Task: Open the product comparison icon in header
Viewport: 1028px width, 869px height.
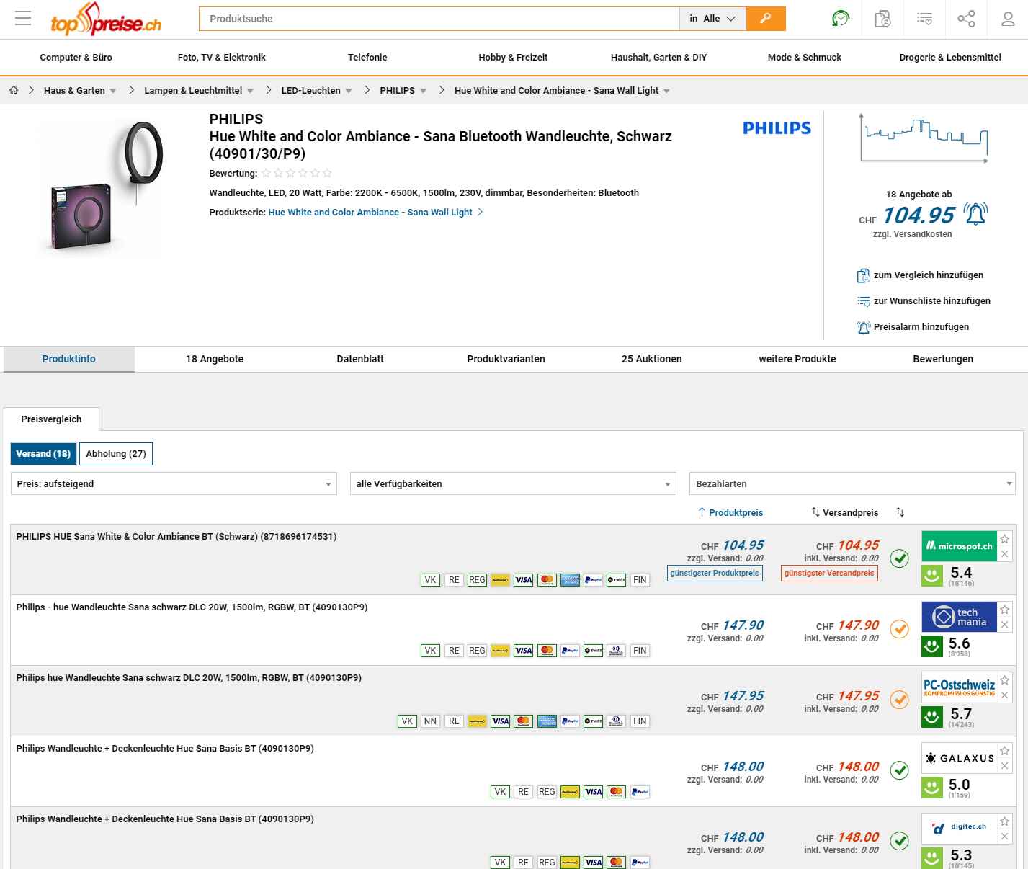Action: pos(882,19)
